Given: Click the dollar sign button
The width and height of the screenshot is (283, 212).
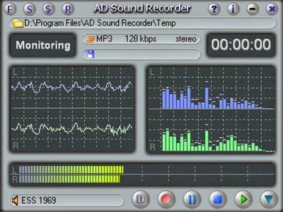Looking at the screenshot, I should (49, 8).
